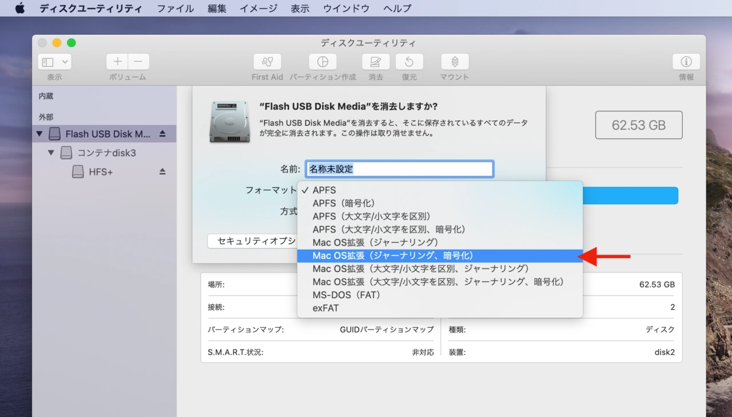The height and width of the screenshot is (417, 732).
Task: Open the Apple menu
Action: [x=20, y=9]
